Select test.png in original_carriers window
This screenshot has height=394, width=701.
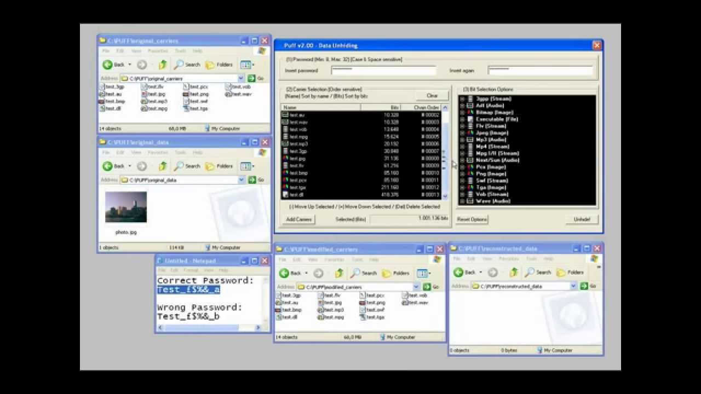[196, 94]
